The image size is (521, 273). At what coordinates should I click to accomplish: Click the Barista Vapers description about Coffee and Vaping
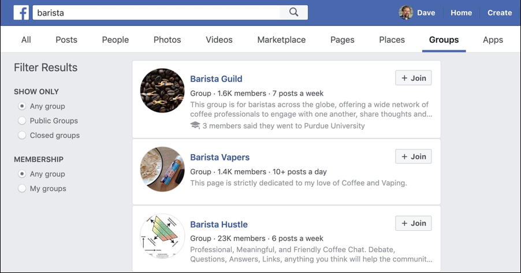pos(299,183)
